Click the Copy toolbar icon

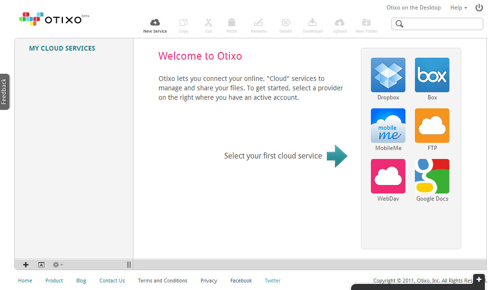(184, 22)
